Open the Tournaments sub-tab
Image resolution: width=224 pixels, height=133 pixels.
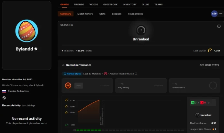(x=135, y=14)
